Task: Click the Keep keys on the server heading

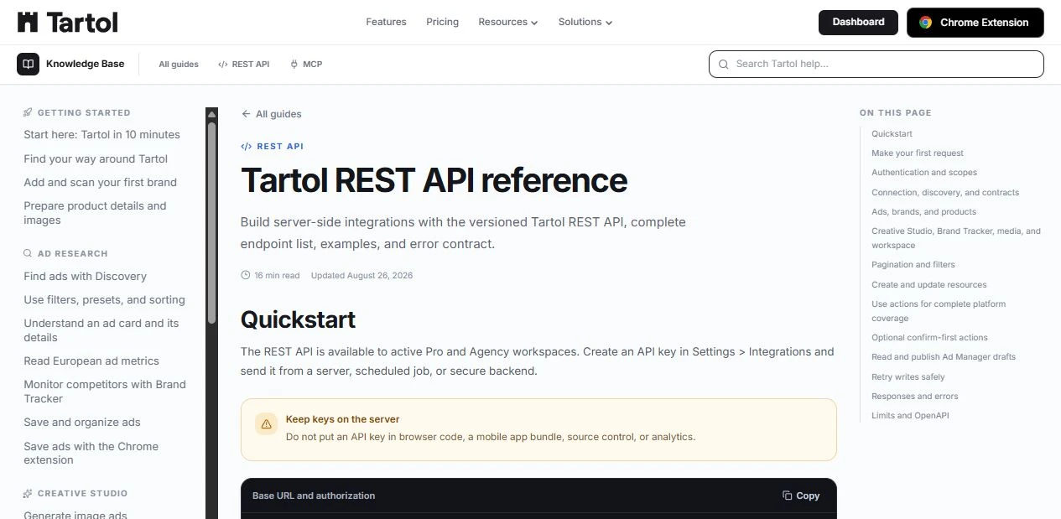Action: tap(342, 419)
